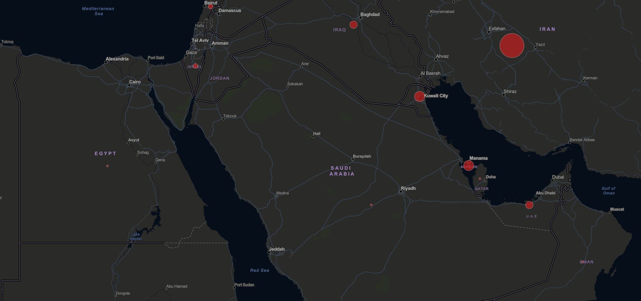Click the Dubai city label
This screenshot has width=641, height=301.
(558, 177)
